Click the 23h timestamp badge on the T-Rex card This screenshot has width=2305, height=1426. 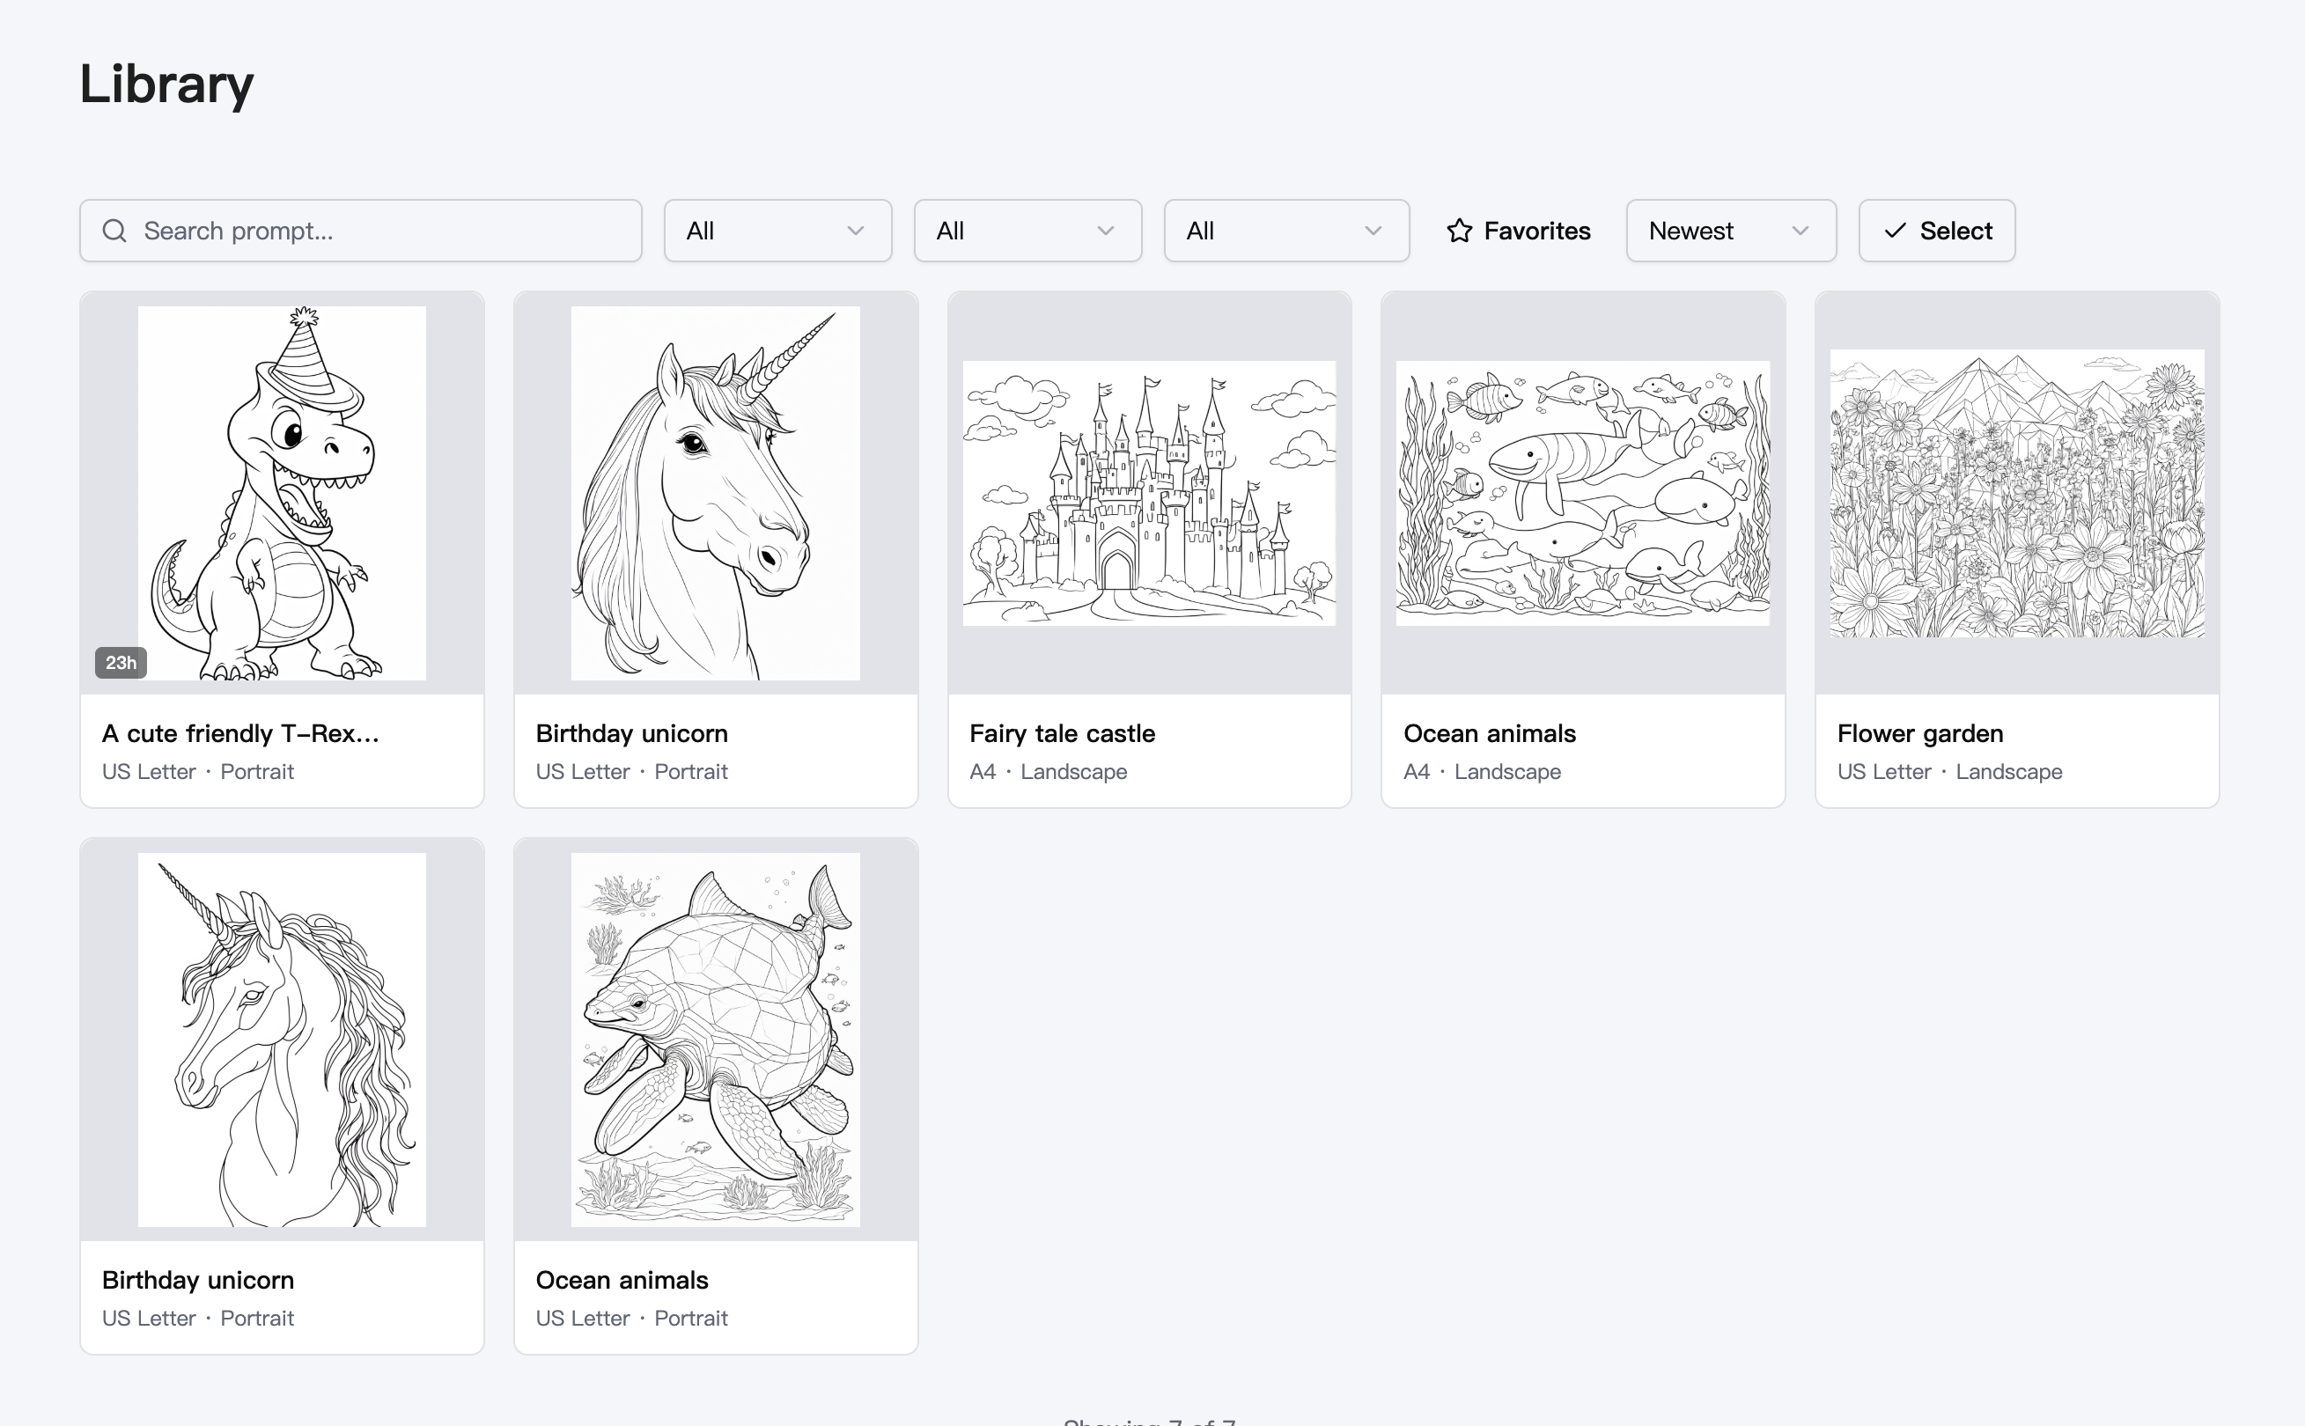119,663
